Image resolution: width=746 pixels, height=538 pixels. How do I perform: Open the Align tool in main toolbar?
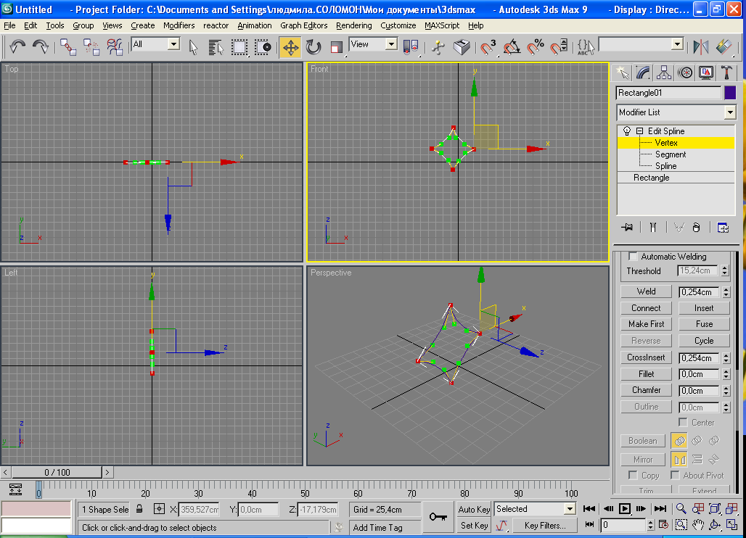click(724, 46)
